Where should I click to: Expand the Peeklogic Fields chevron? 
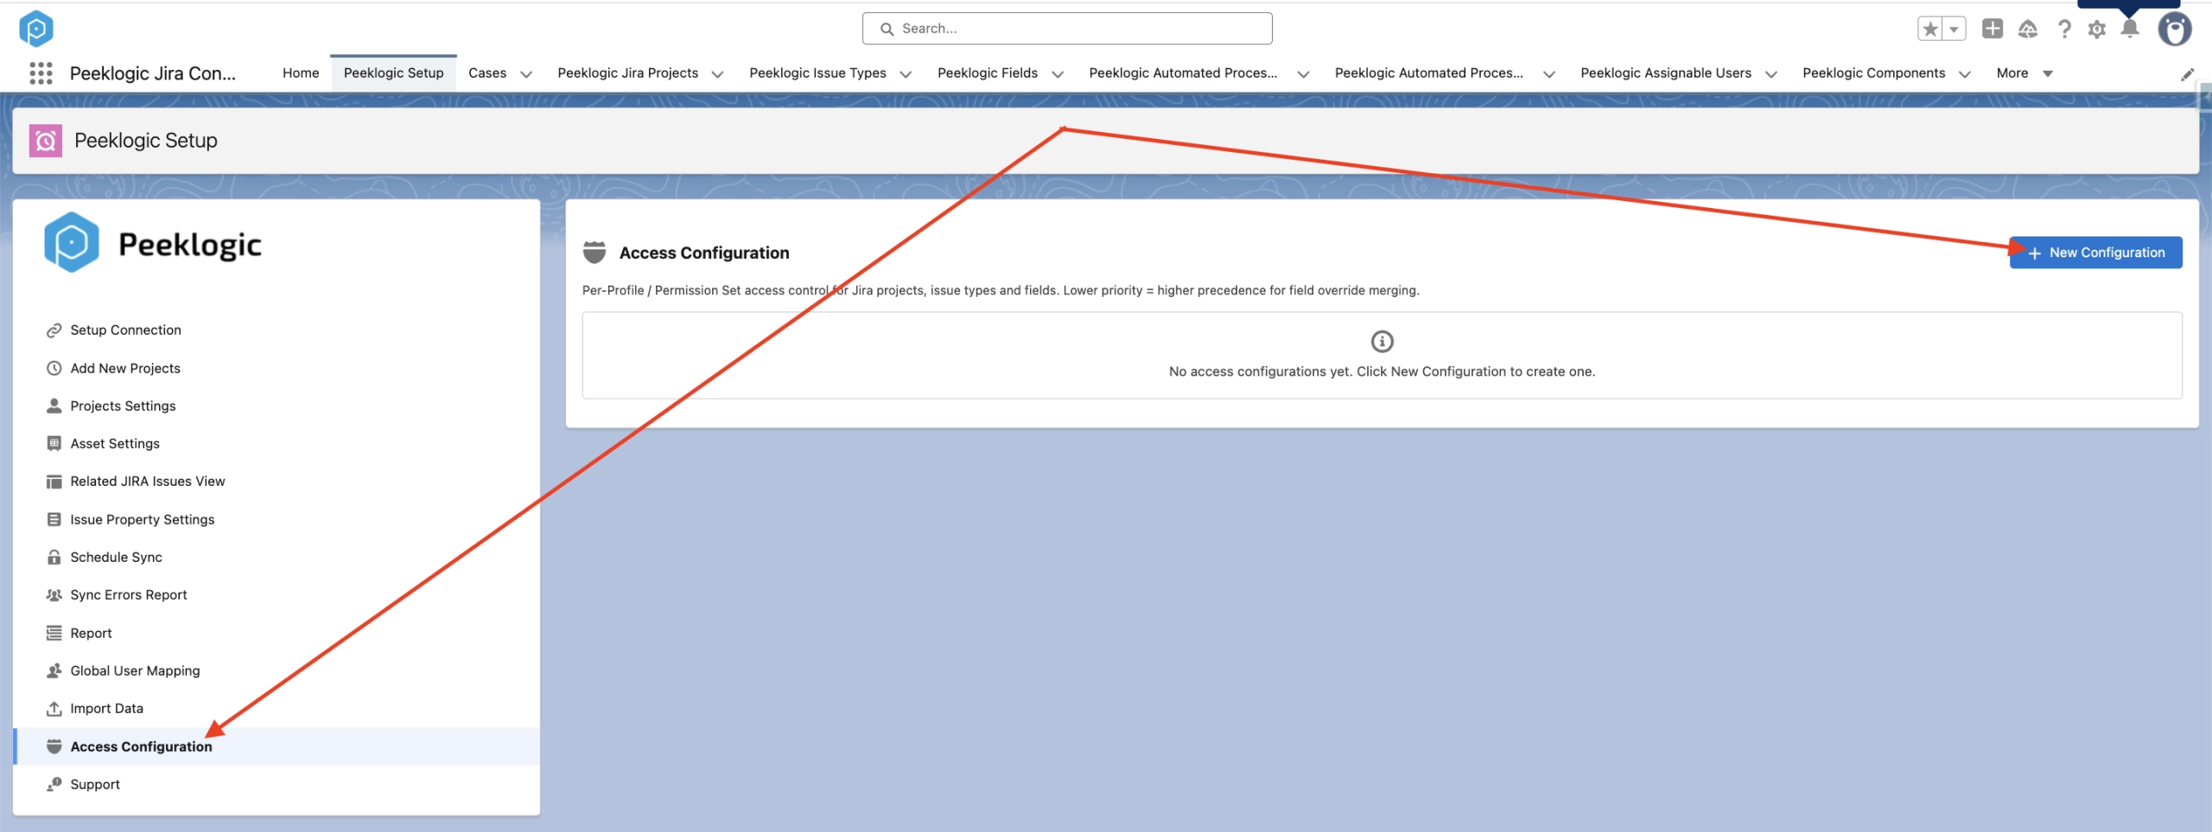coord(1057,74)
